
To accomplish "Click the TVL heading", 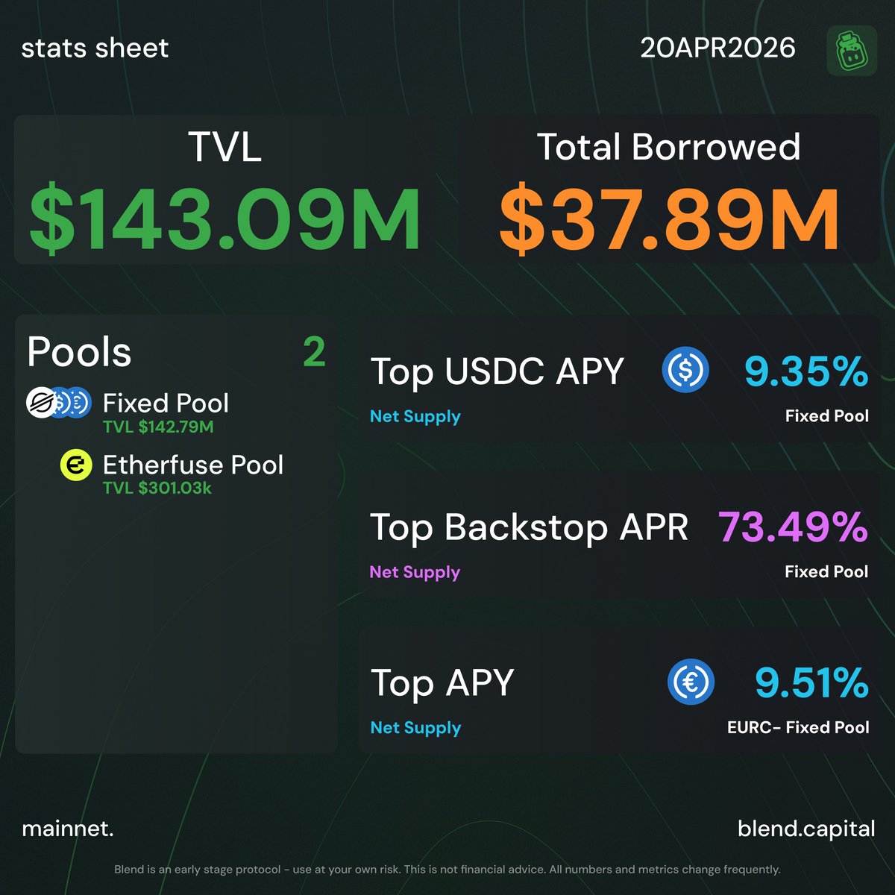I will (x=224, y=147).
